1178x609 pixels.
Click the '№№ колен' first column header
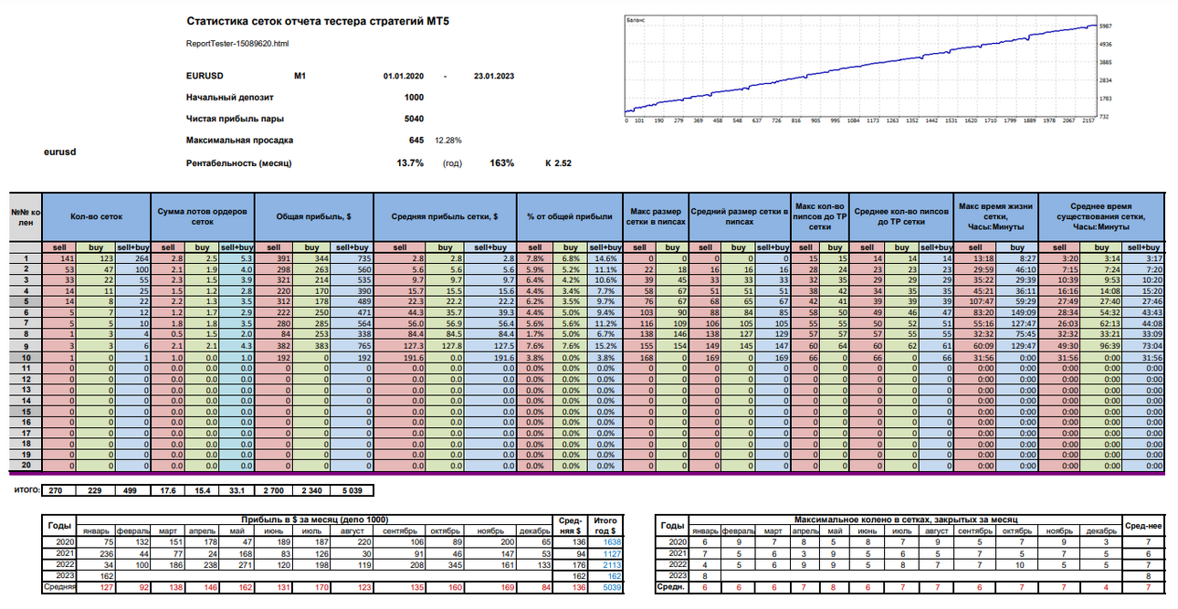point(25,217)
